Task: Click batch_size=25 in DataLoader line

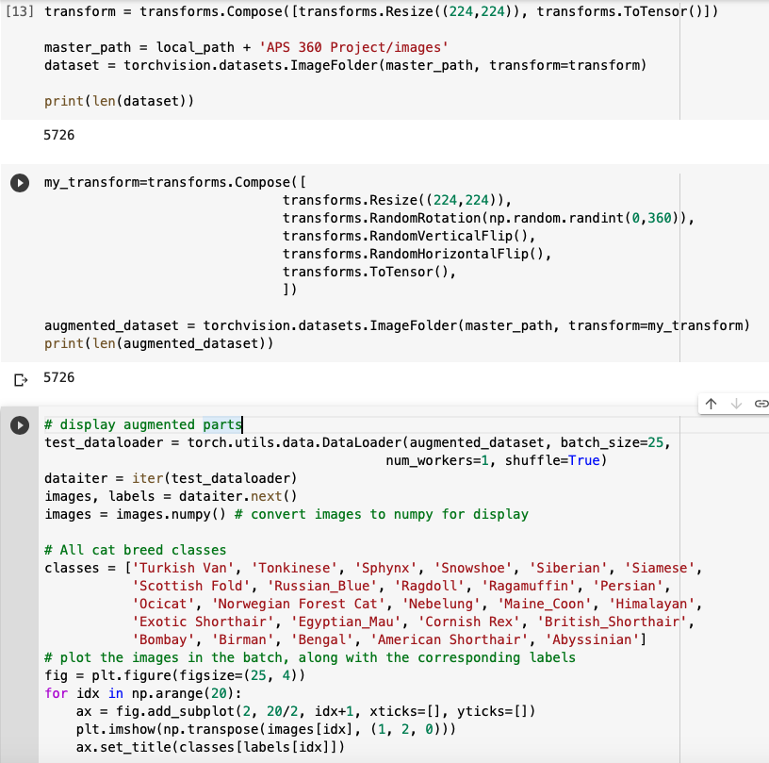Action: click(612, 442)
